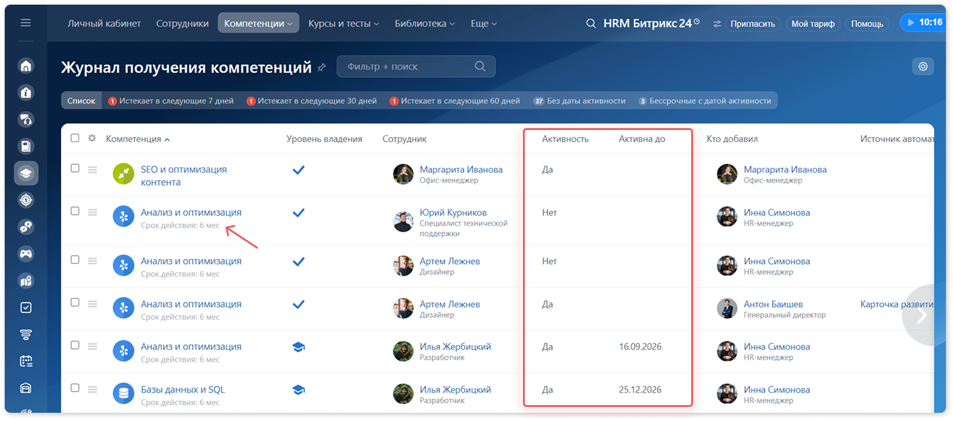Click the home icon in sidebar
953x421 pixels.
tap(26, 66)
